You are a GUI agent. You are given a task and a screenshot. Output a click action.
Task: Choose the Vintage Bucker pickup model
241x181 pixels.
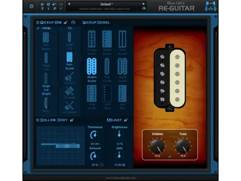coord(92,43)
